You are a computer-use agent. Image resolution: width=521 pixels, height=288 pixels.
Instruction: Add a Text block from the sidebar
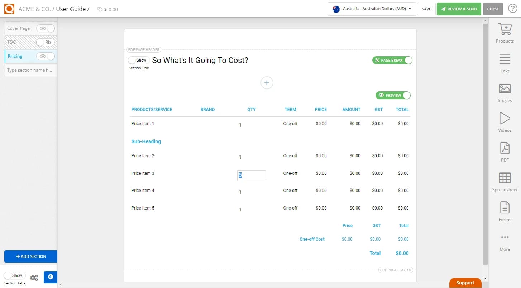[505, 62]
